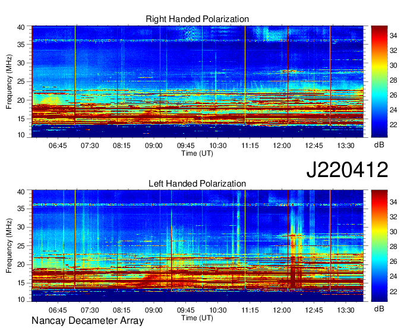
Task: Click the 22 dB tick on Left Handed colorbar
Action: tap(393, 291)
